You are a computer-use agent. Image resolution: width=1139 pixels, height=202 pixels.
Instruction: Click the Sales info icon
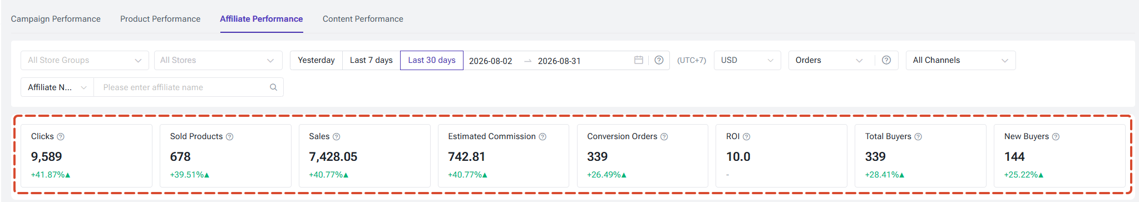tap(336, 137)
